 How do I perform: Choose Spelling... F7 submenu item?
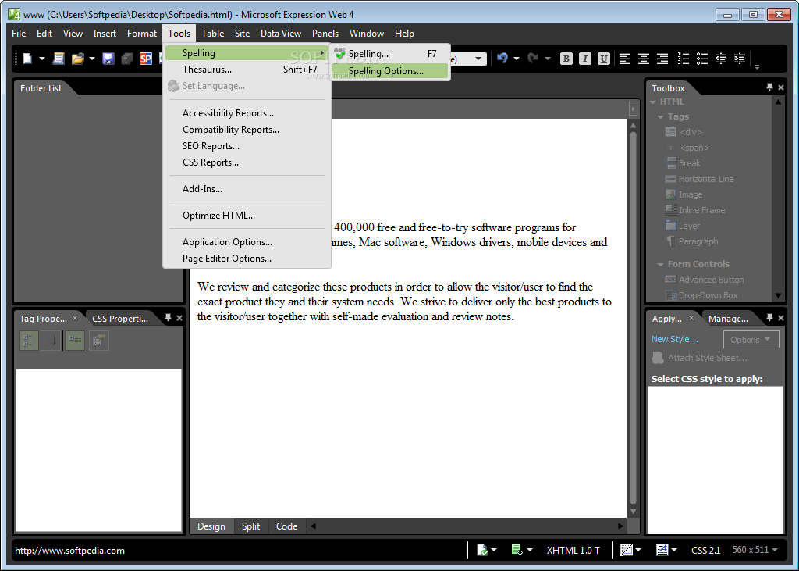coord(390,54)
